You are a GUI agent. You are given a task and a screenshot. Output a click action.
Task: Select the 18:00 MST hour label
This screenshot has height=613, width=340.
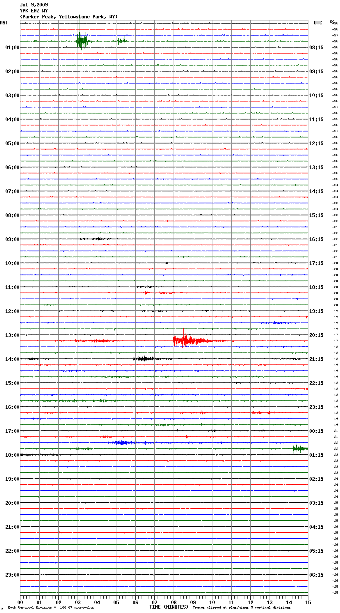tap(12, 455)
